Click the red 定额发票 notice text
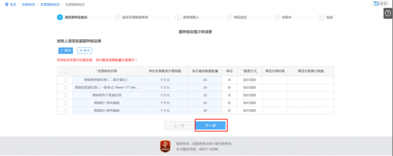The height and width of the screenshot is (156, 393). tap(97, 60)
